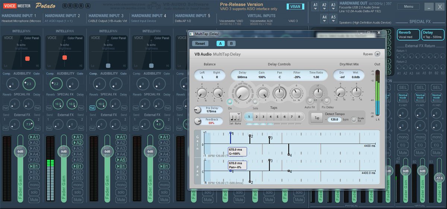
Task: Open A1 hardware output device dropdown
Action: 316,6
